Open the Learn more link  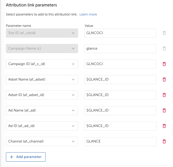(88, 14)
